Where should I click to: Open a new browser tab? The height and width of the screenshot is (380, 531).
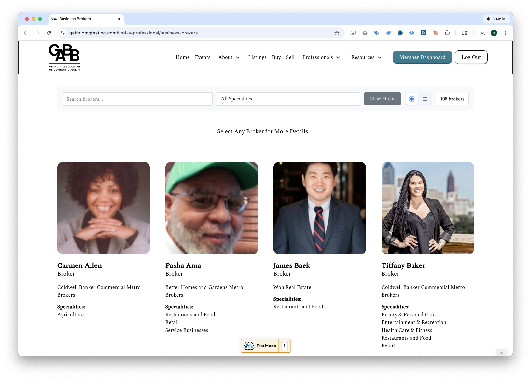pyautogui.click(x=131, y=19)
